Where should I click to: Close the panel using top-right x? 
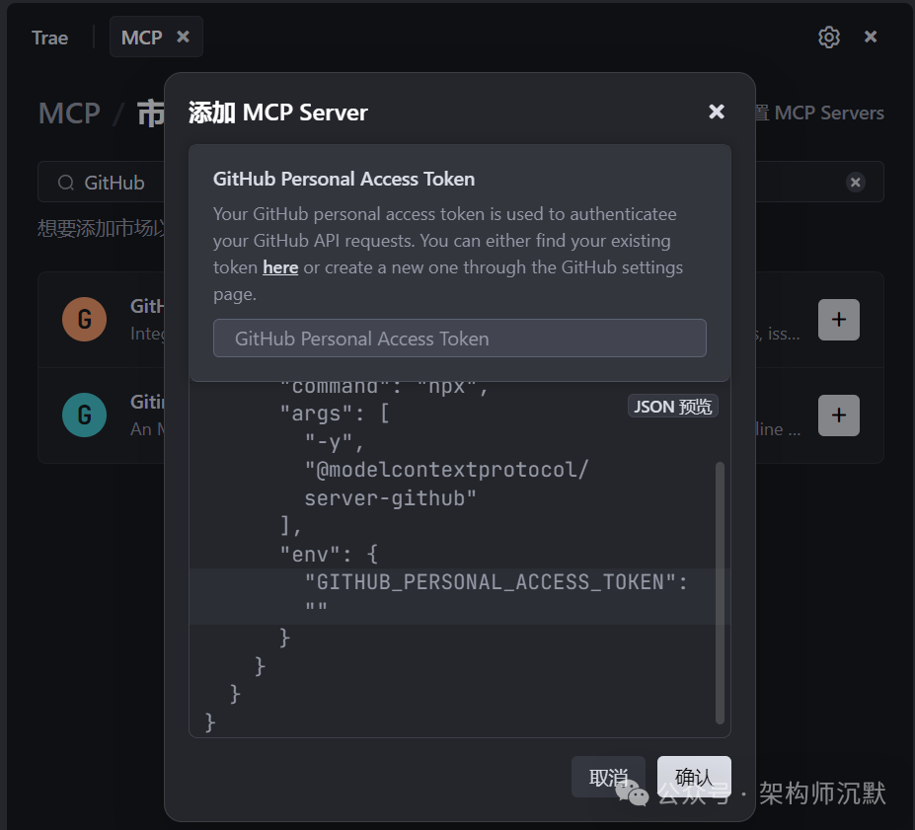(x=871, y=37)
